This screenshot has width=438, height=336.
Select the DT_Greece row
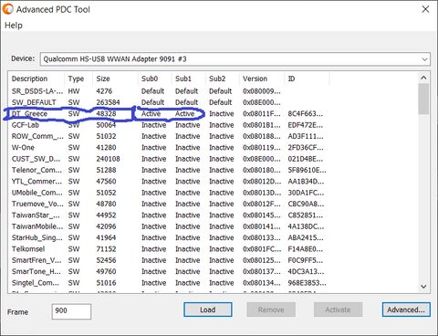pyautogui.click(x=169, y=114)
